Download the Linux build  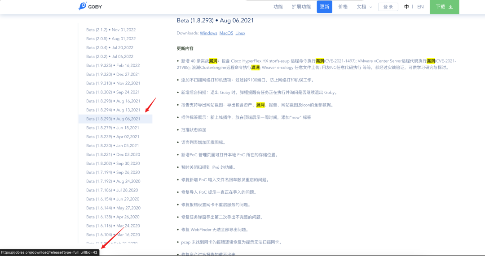coord(240,33)
